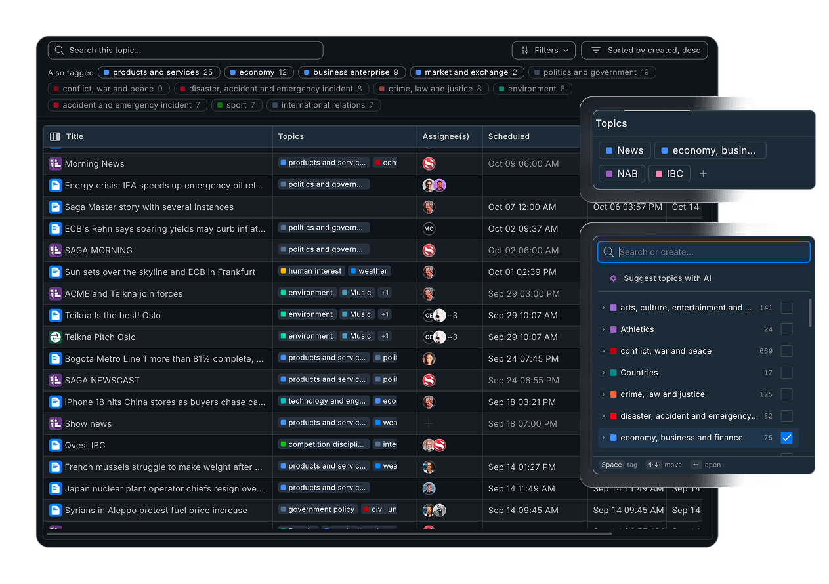The height and width of the screenshot is (584, 829).
Task: Click the MO assignee avatar on ECB's Rehn row
Action: [x=429, y=229]
